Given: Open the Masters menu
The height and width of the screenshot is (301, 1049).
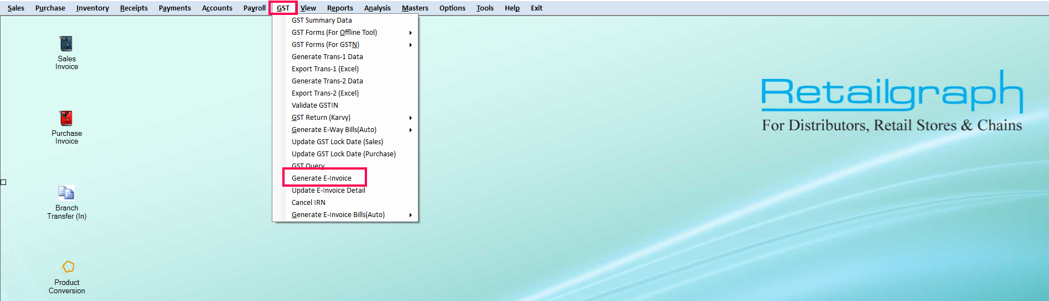Looking at the screenshot, I should [415, 8].
